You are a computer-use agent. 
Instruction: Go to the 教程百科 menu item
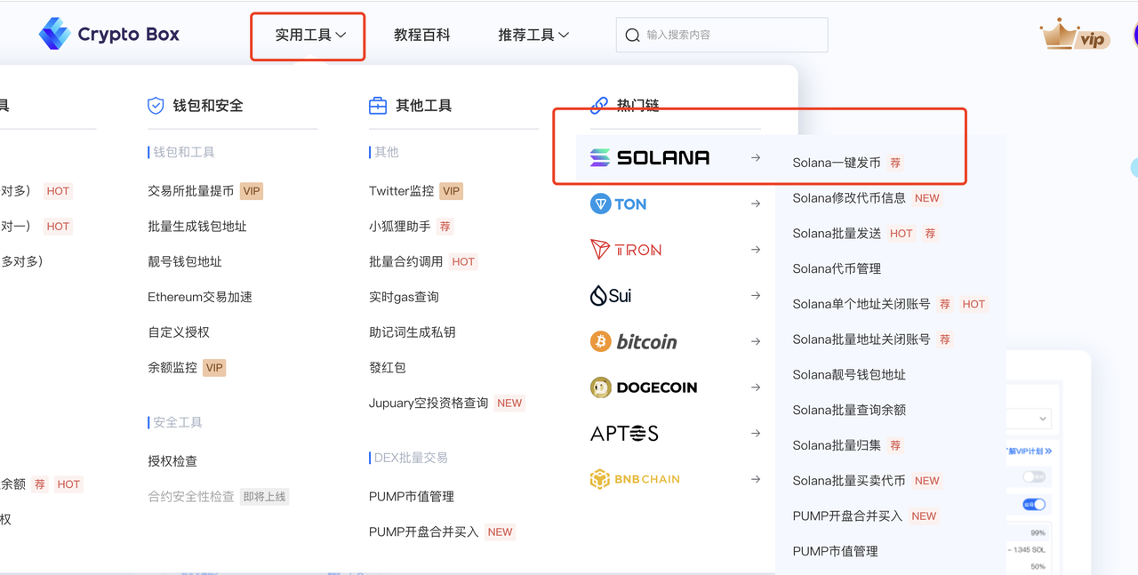pyautogui.click(x=422, y=35)
